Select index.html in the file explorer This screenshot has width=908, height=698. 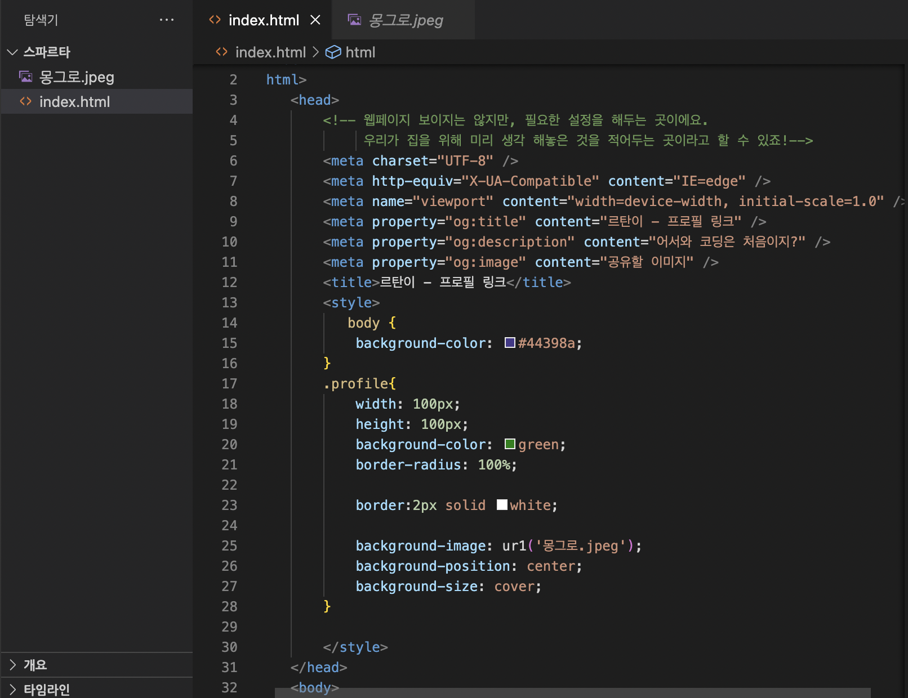[x=97, y=102]
